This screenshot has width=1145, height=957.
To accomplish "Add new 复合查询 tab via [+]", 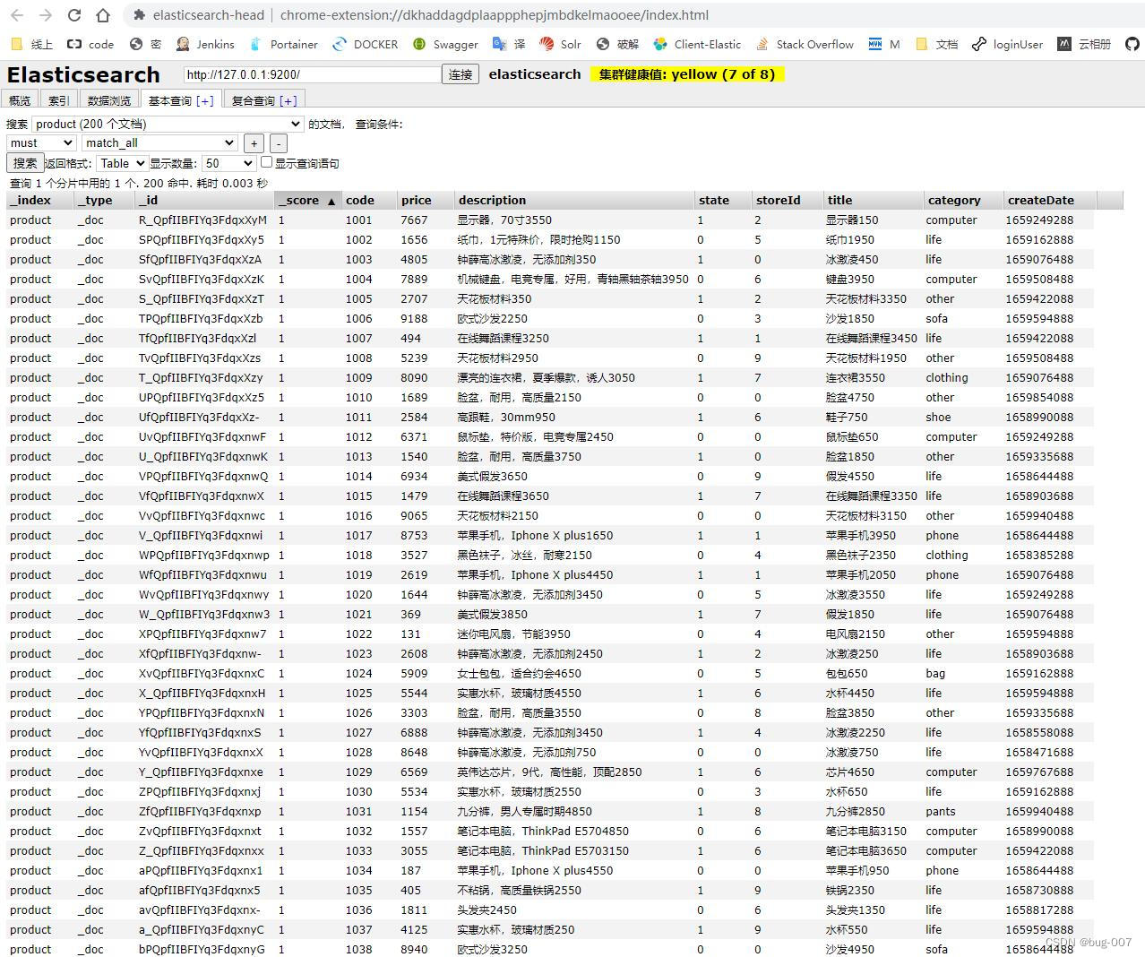I will tap(288, 100).
